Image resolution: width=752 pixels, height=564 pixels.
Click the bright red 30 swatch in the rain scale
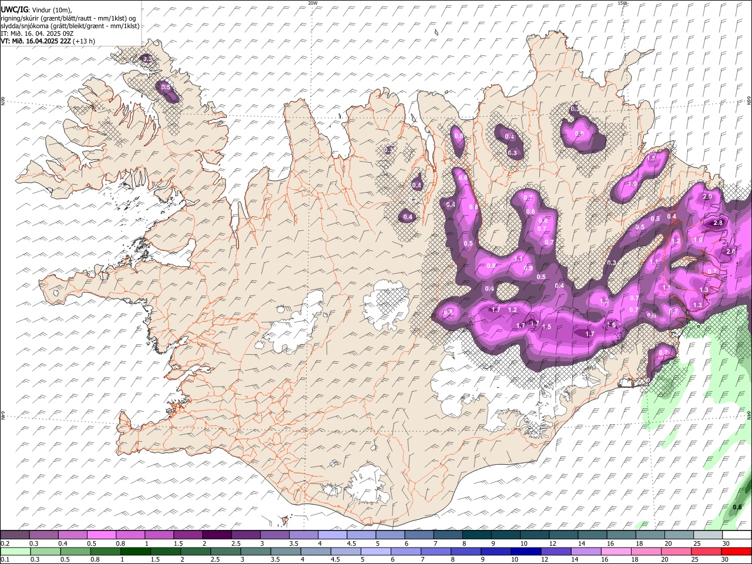click(x=737, y=551)
